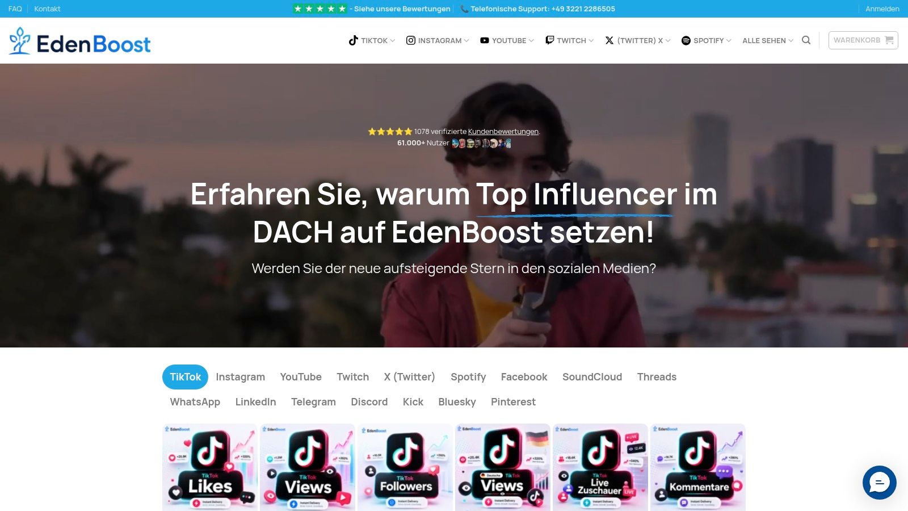Switch to the WhatsApp category tab

point(195,402)
